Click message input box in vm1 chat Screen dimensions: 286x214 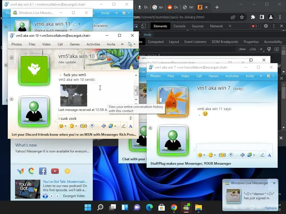coord(234,147)
